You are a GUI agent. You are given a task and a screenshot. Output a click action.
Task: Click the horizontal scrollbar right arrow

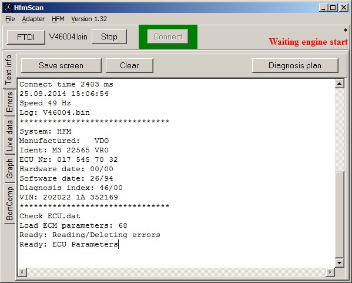click(x=330, y=272)
